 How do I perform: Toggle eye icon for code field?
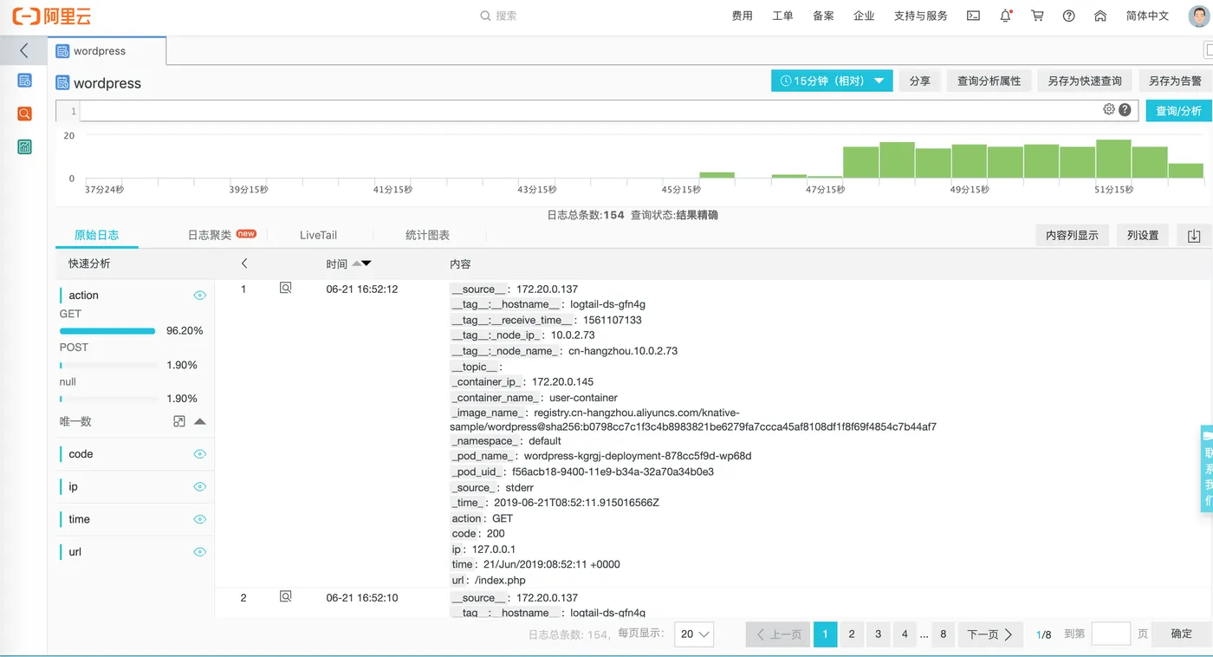[x=200, y=454]
